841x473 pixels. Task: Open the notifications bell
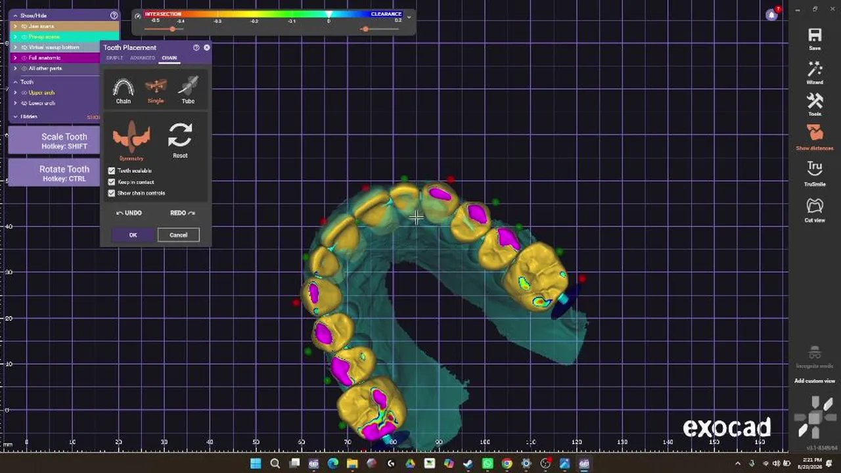click(772, 14)
